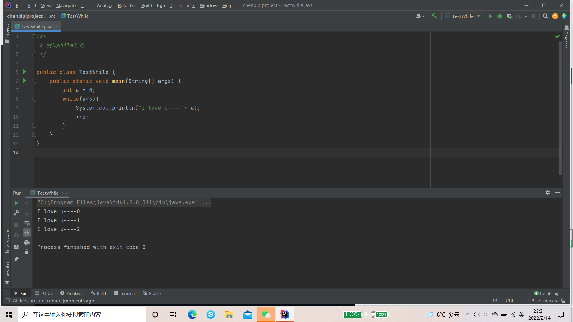Click the editor vertical scrollbar

(x=560, y=107)
